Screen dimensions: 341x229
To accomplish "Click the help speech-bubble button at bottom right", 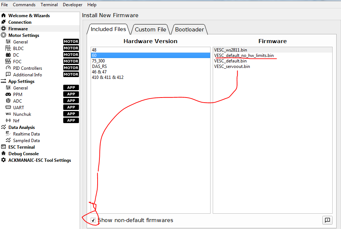I will [327, 220].
